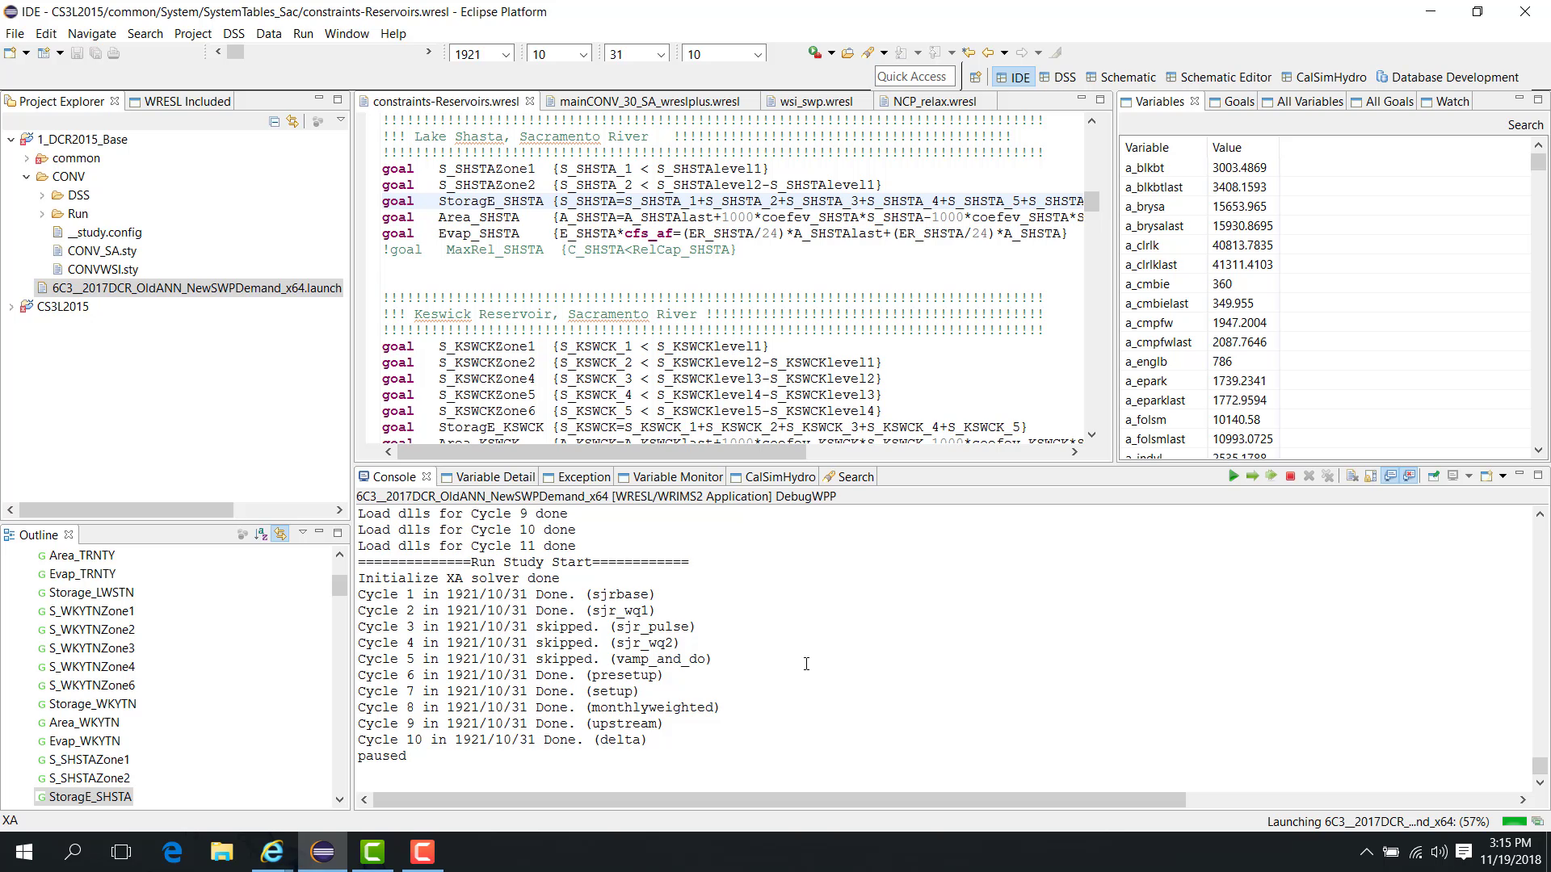Viewport: 1551px width, 872px height.
Task: Click the launch progress bar in status bar
Action: tap(1513, 821)
